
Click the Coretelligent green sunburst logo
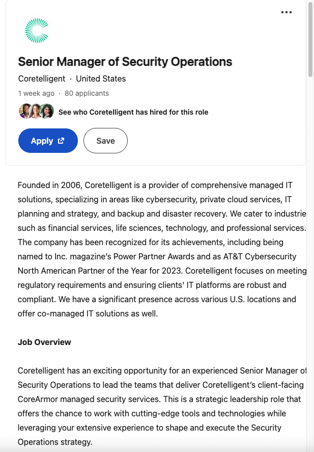point(37,31)
